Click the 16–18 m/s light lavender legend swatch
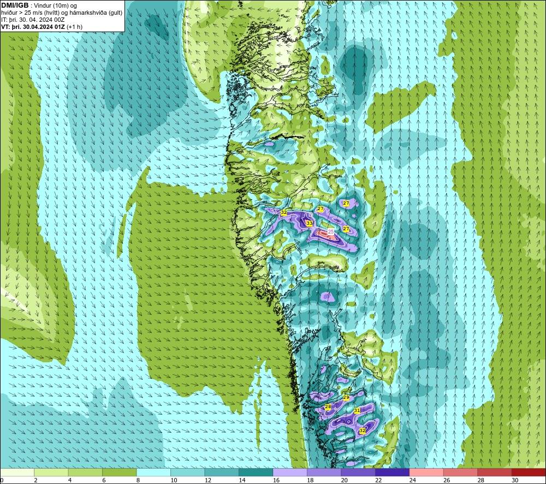This screenshot has width=546, height=484. (290, 472)
